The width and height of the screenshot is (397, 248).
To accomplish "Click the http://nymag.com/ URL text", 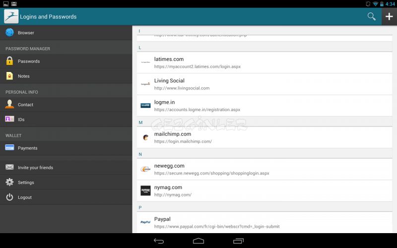I will point(173,194).
